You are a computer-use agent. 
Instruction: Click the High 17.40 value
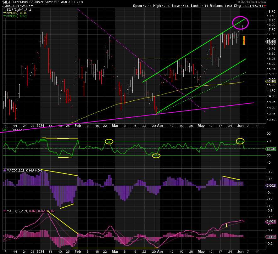click(x=162, y=6)
